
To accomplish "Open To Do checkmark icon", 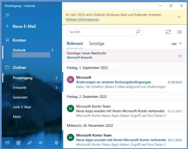I will pyautogui.click(x=41, y=143).
